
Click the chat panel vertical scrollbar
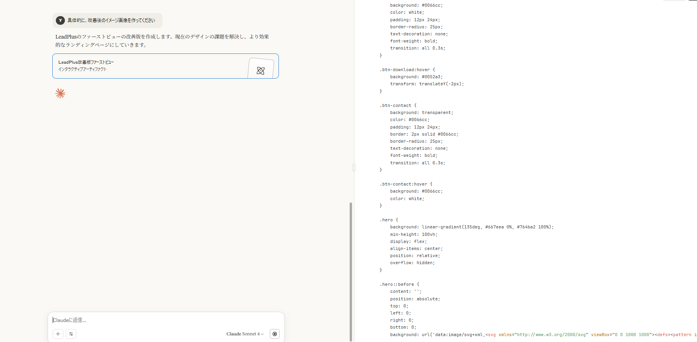(x=350, y=271)
